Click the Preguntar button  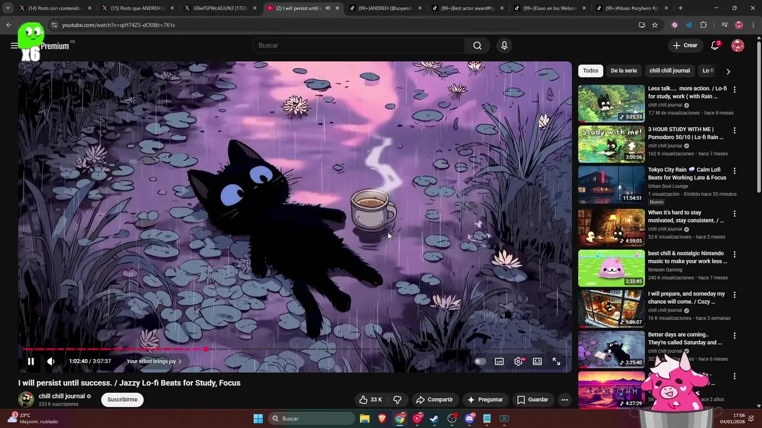(485, 399)
